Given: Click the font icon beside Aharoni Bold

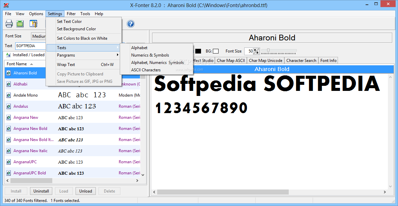Looking at the screenshot, I should pyautogui.click(x=9, y=73).
